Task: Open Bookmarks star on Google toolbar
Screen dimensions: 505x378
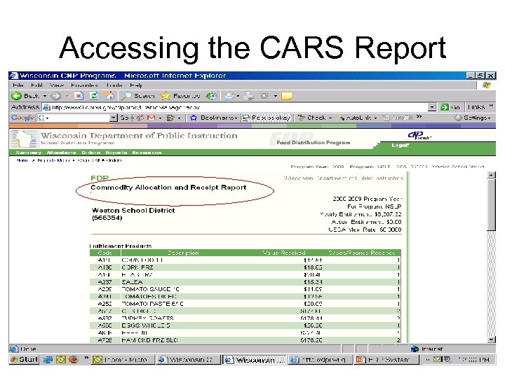Action: coord(213,118)
